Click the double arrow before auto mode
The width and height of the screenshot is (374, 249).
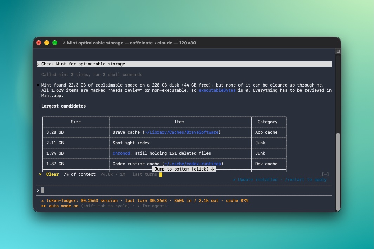pyautogui.click(x=44, y=206)
